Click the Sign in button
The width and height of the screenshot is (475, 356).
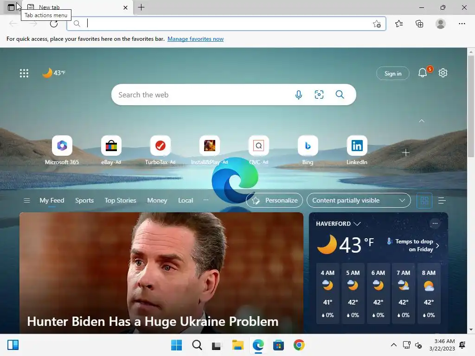click(392, 73)
